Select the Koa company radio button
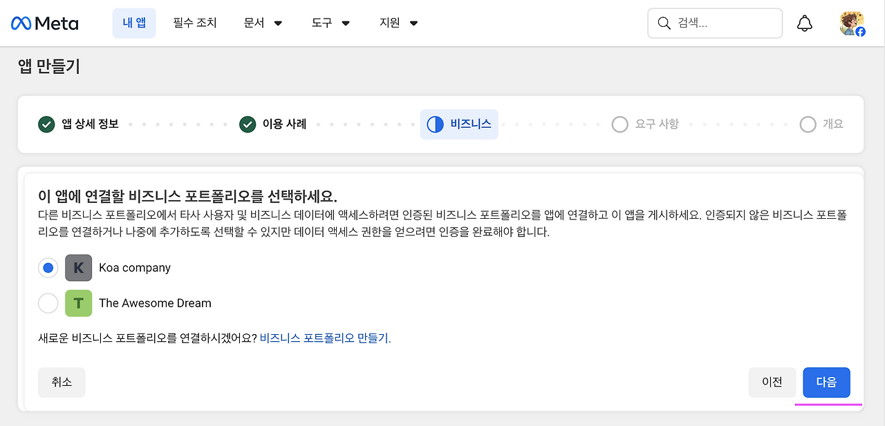This screenshot has width=885, height=426. tap(48, 268)
